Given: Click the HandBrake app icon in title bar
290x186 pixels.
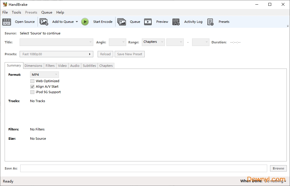Looking at the screenshot, I should click(5, 4).
